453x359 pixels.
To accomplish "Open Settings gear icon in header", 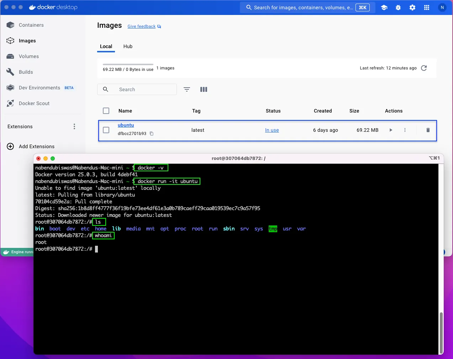I will pyautogui.click(x=412, y=7).
